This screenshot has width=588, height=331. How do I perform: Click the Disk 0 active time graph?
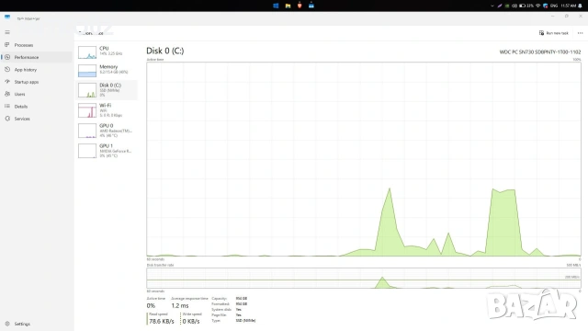point(364,159)
